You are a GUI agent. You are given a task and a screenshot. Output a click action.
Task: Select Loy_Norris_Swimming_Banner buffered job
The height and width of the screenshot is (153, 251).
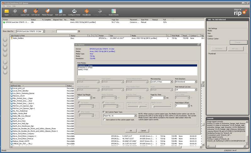[x=24, y=93]
